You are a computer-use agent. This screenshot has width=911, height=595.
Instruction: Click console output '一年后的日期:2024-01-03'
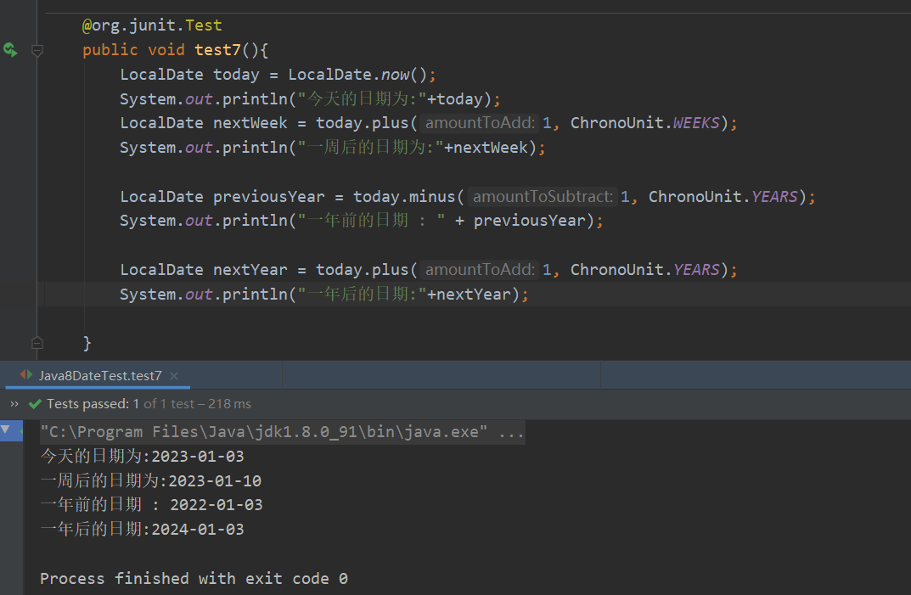click(x=143, y=529)
